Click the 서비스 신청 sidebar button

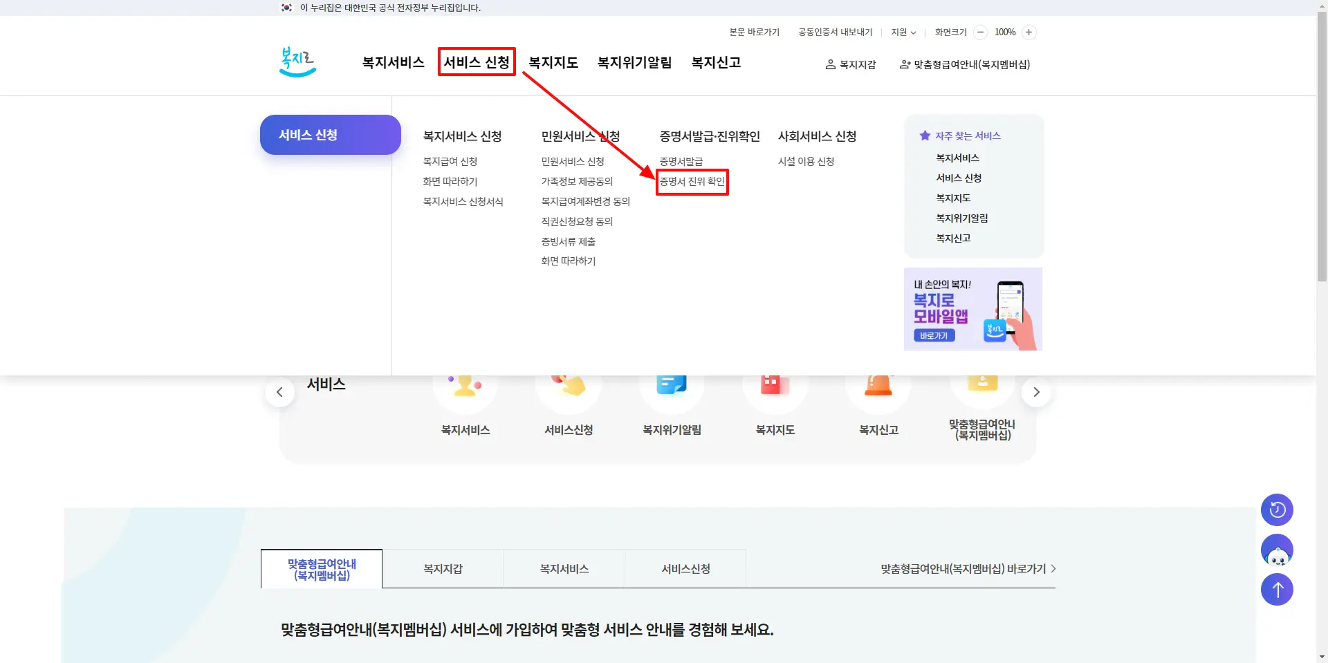point(330,135)
